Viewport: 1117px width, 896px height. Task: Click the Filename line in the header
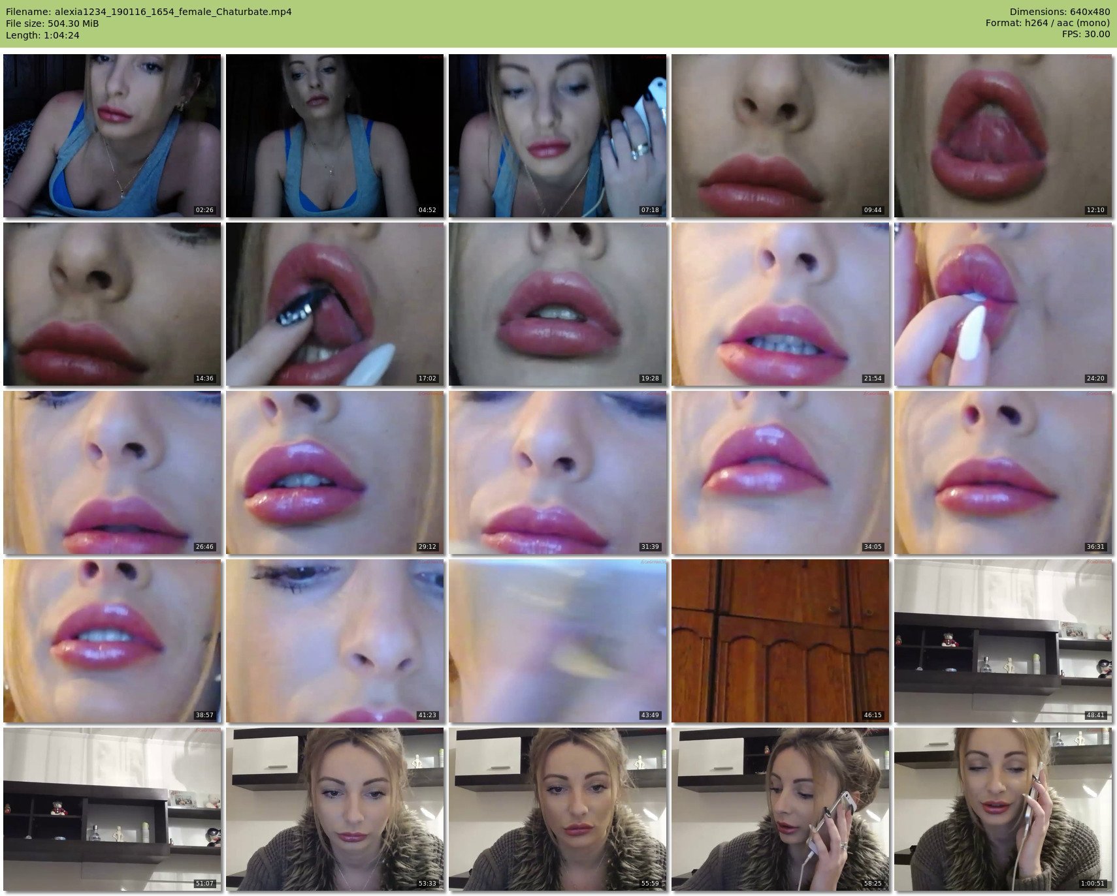(149, 12)
